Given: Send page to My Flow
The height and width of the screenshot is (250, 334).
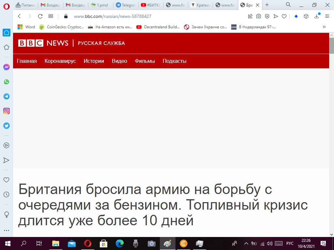Looking at the screenshot, I should pyautogui.click(x=276, y=16).
